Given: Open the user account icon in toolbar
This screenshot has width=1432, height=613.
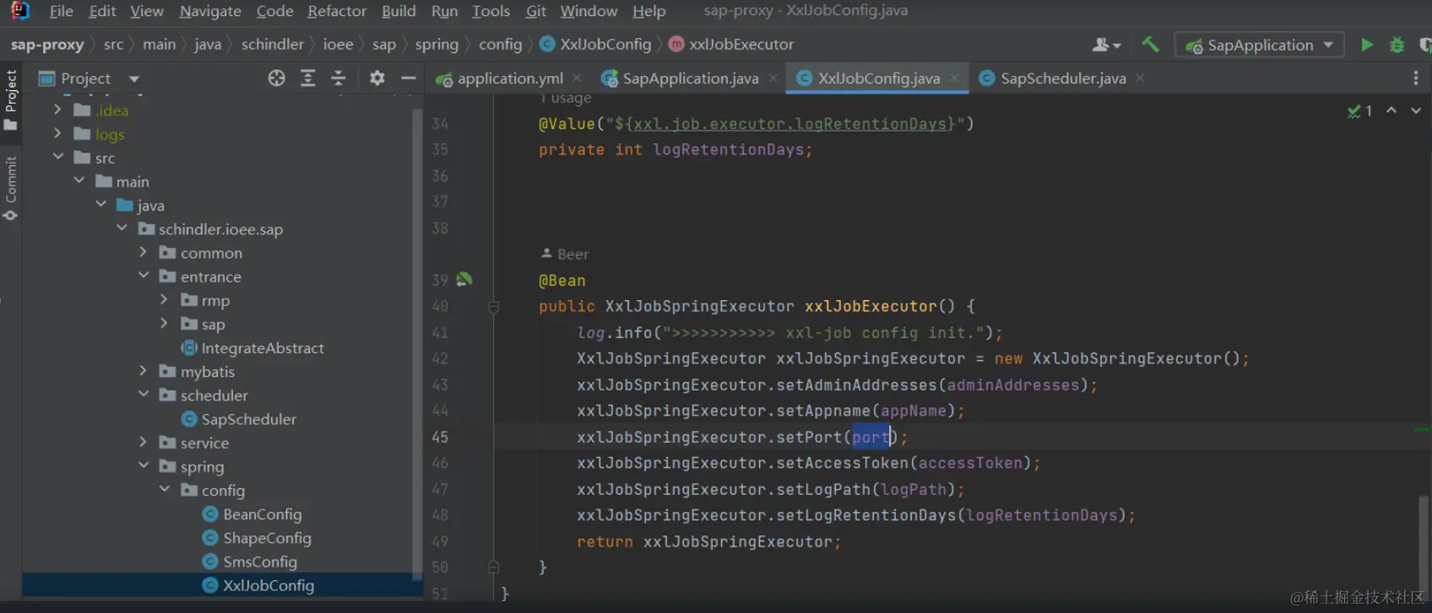Looking at the screenshot, I should [1106, 45].
